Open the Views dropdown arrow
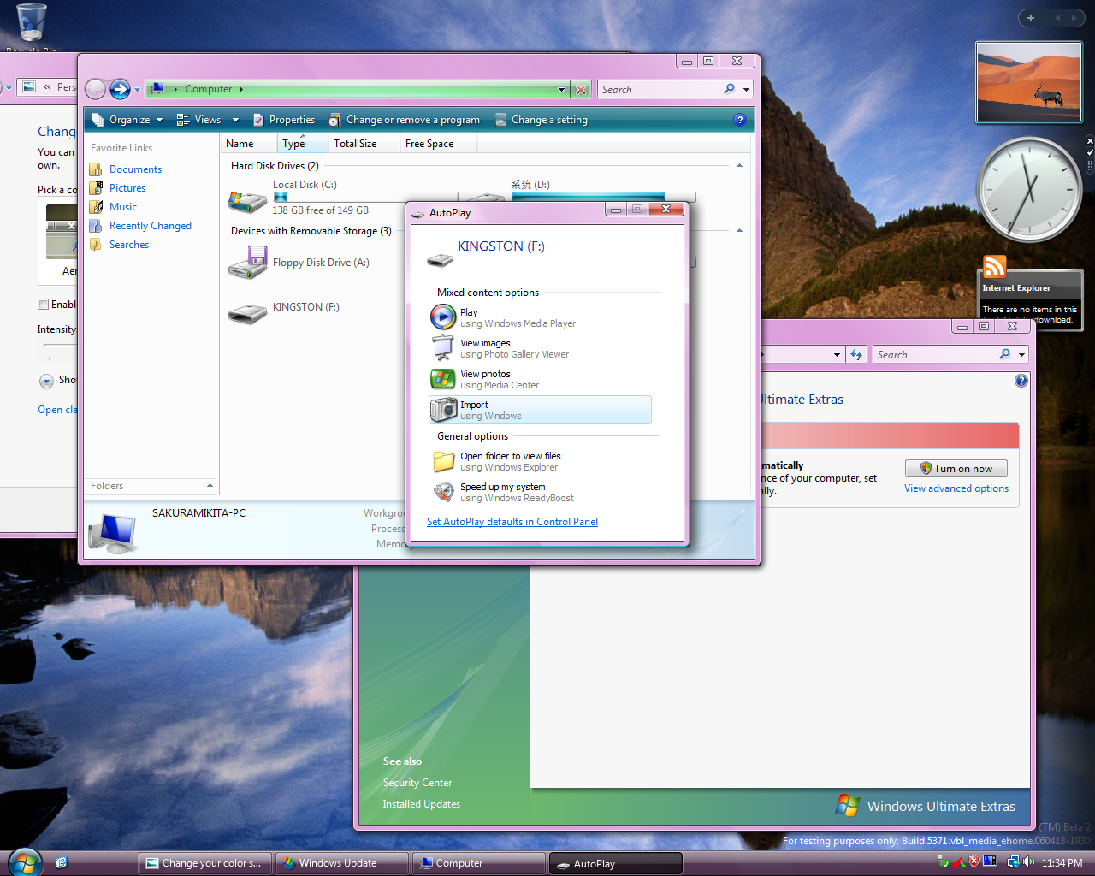 pos(235,120)
